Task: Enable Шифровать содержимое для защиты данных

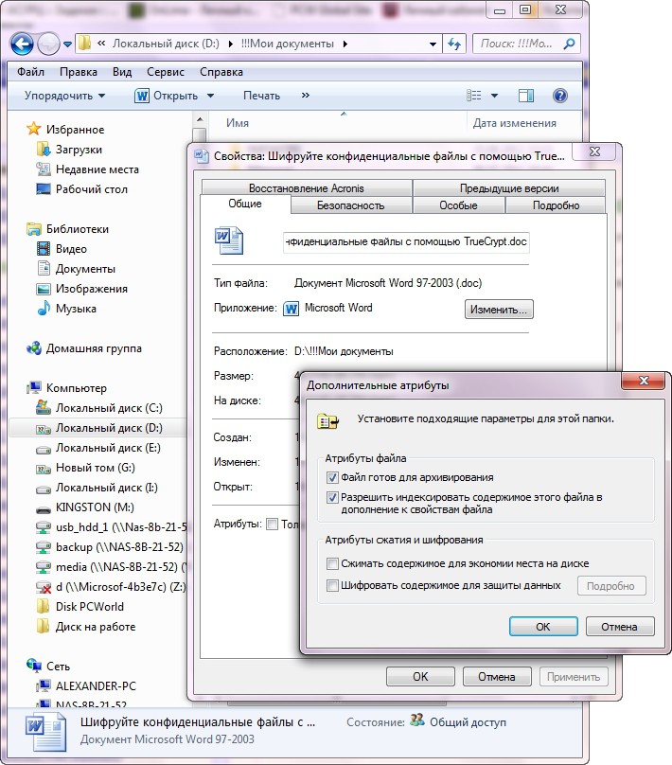Action: tap(332, 586)
